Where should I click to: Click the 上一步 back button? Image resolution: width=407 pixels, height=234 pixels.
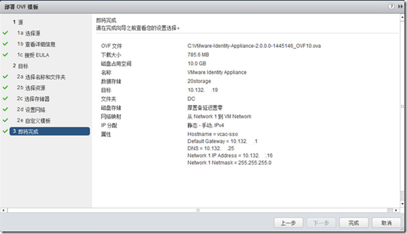coord(289,223)
